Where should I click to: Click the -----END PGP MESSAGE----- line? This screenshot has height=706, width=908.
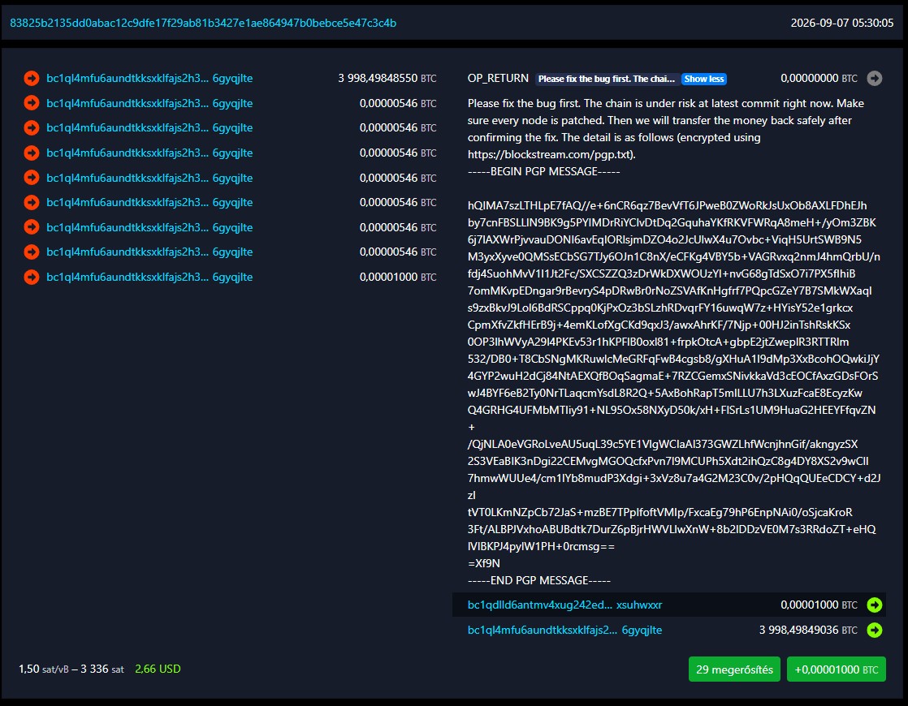[x=539, y=580]
